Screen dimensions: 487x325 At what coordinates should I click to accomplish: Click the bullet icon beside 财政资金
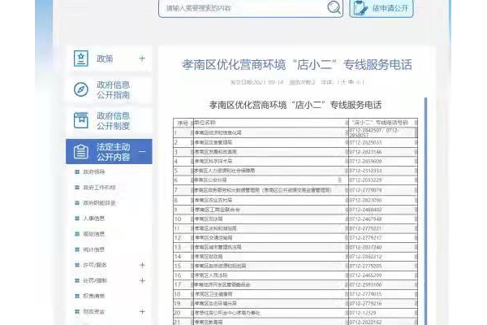77,312
